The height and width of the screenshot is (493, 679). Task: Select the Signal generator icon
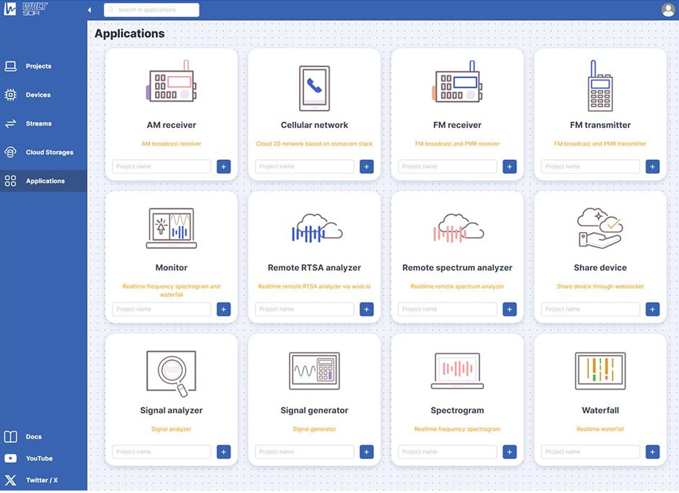click(314, 371)
